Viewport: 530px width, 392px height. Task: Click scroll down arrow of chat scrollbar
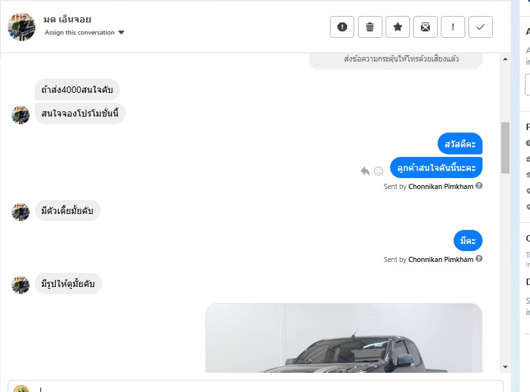point(506,366)
